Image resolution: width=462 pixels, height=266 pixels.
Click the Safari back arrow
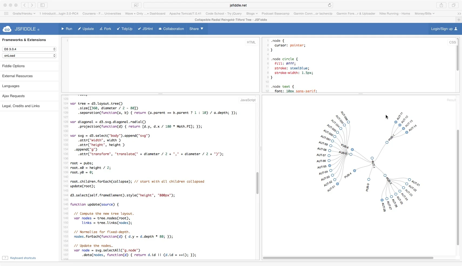coord(25,5)
